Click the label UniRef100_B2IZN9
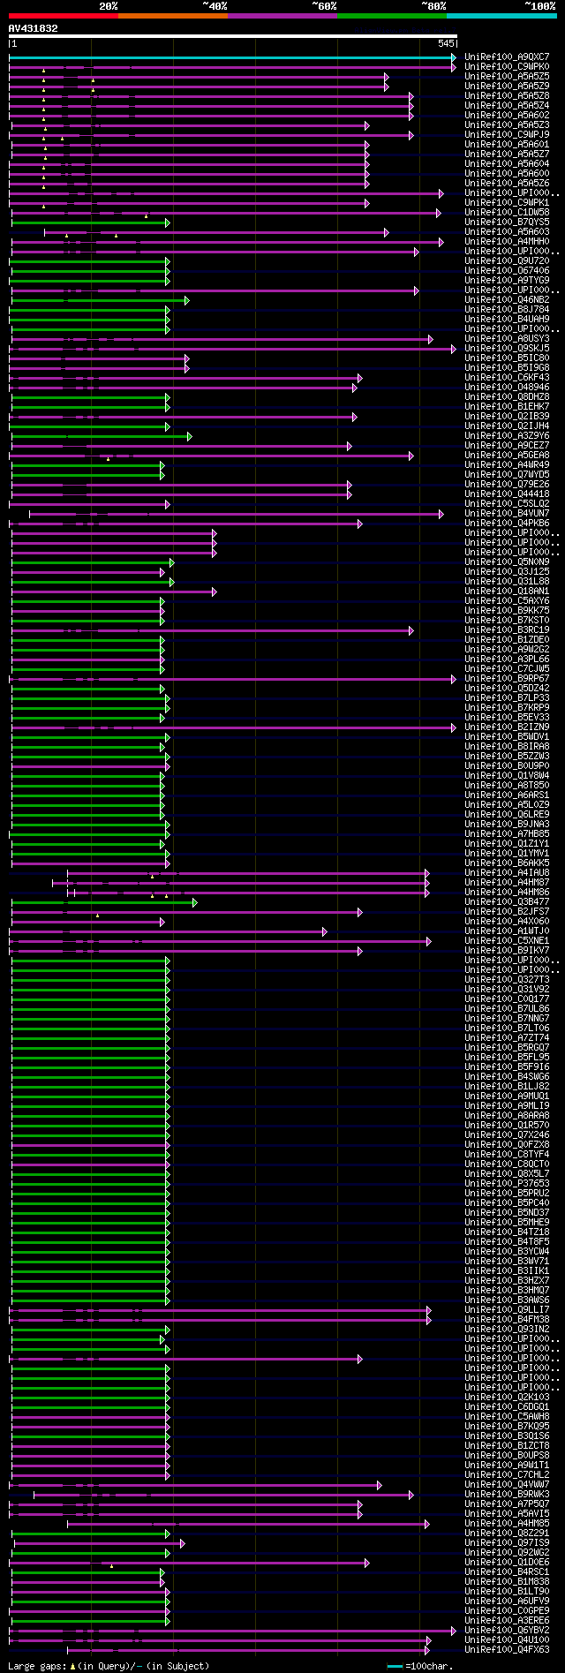 click(507, 727)
